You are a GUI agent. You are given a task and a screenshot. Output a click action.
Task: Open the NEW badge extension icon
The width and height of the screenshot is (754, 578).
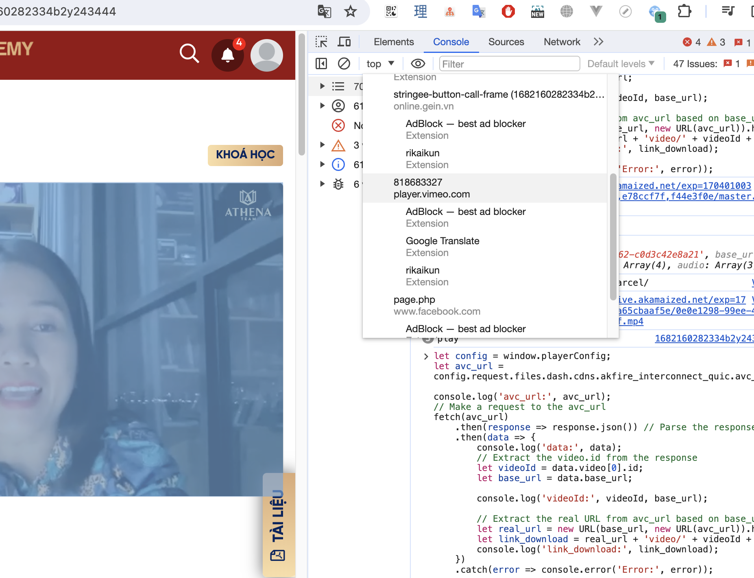point(537,11)
